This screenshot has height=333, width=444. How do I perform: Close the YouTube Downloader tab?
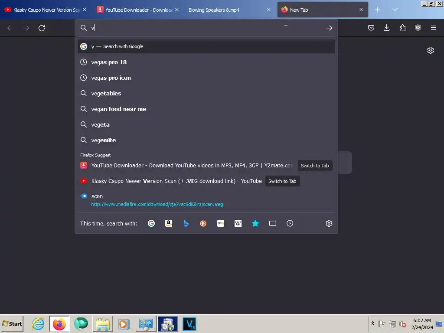pyautogui.click(x=177, y=10)
